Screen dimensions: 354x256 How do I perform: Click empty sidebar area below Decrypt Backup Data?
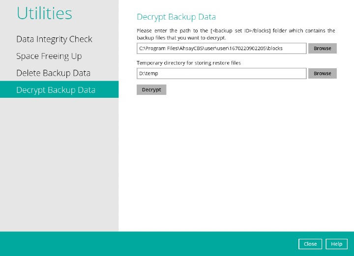(59, 162)
